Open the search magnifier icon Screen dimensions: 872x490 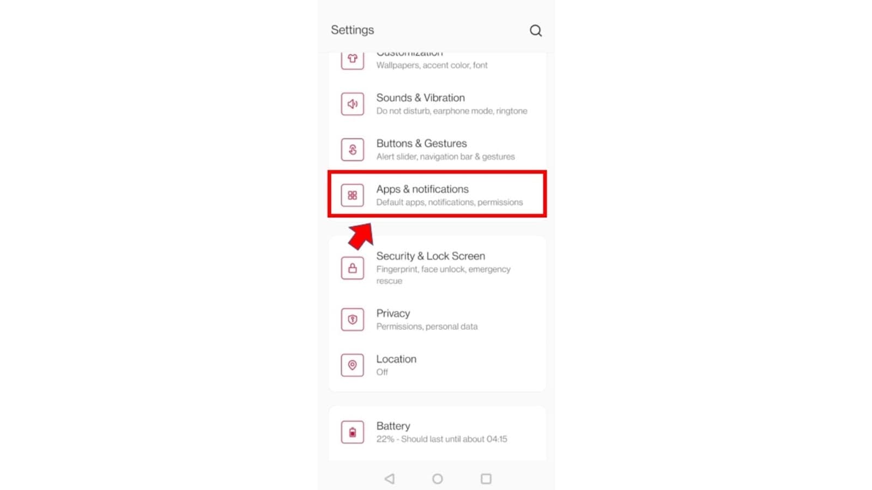coord(536,30)
